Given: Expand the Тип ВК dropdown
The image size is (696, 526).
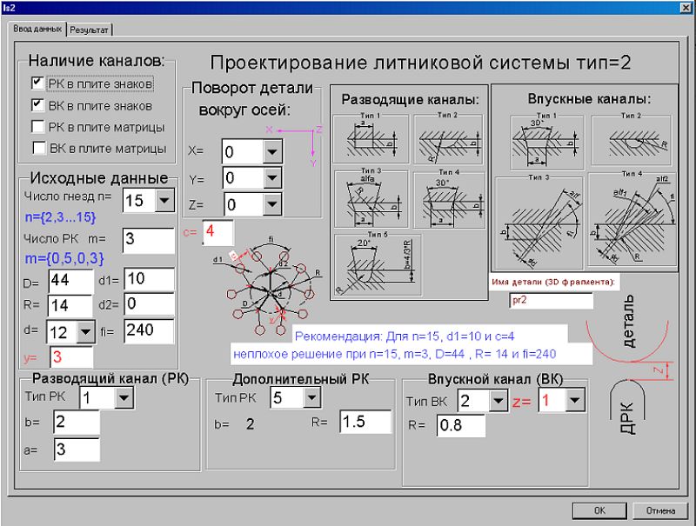Looking at the screenshot, I should tap(499, 400).
